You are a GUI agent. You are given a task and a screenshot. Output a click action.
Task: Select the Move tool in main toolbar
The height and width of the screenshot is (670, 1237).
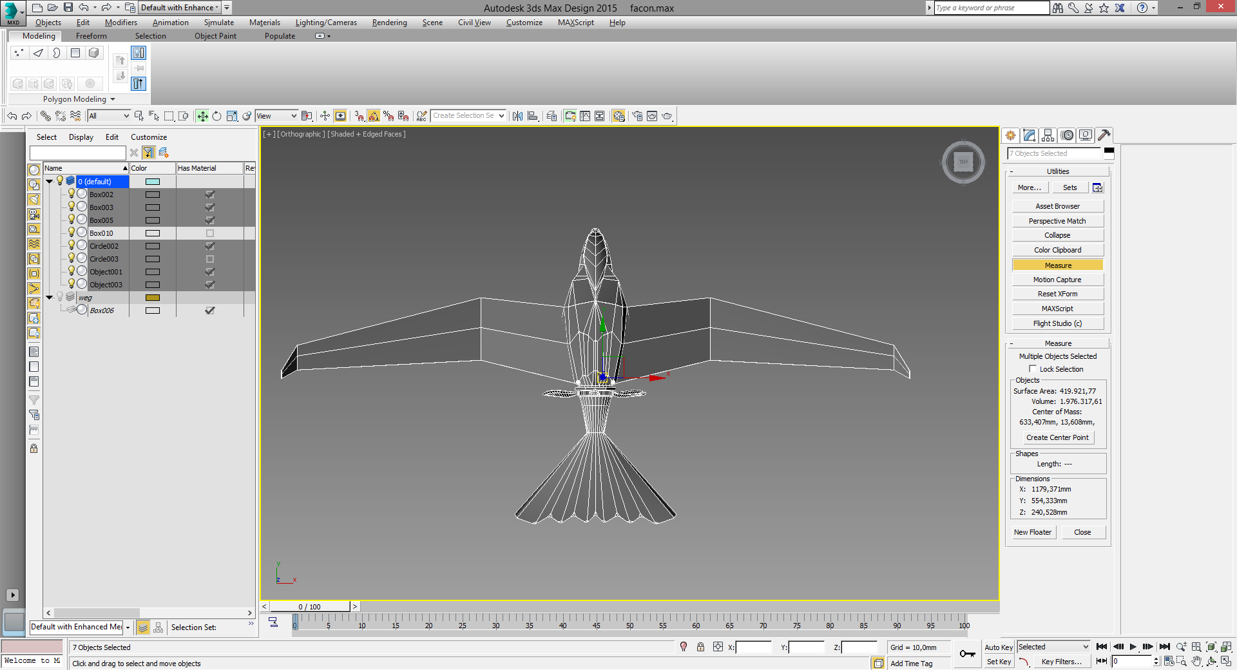point(202,116)
